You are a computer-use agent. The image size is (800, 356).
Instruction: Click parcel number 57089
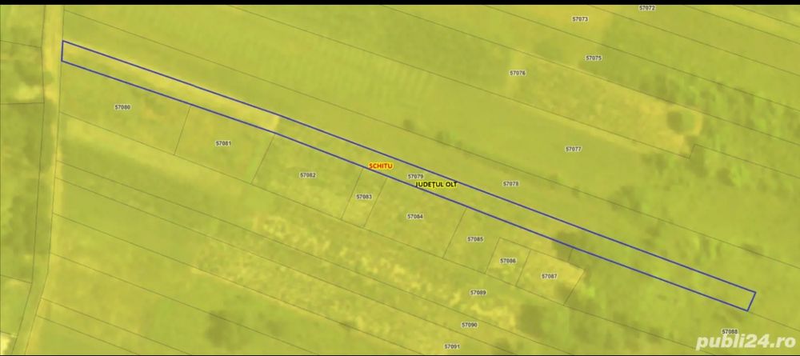pos(478,292)
